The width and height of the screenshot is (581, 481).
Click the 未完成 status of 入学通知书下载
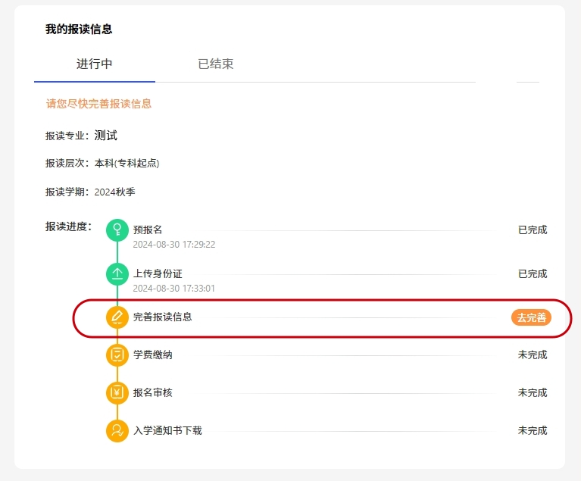tap(533, 430)
